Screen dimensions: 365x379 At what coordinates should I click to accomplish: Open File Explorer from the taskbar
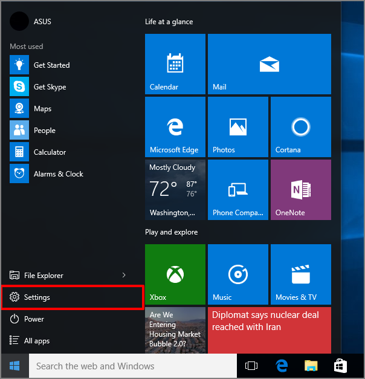(311, 366)
